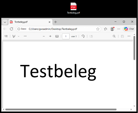View site info via Datei icon

22,29
